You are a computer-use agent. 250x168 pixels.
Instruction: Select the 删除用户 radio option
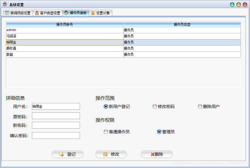tap(209, 106)
